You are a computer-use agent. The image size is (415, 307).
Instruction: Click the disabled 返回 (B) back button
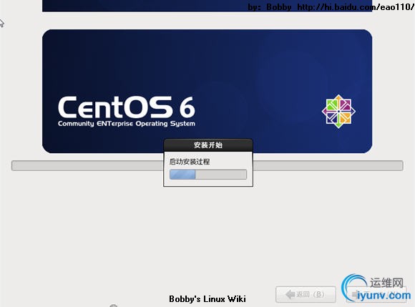coord(306,294)
